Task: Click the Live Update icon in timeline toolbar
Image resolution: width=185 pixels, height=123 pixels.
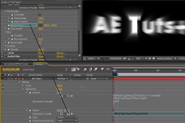Action: click(73, 69)
